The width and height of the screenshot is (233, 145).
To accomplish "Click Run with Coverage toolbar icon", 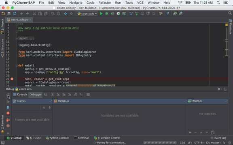I will (112, 14).
